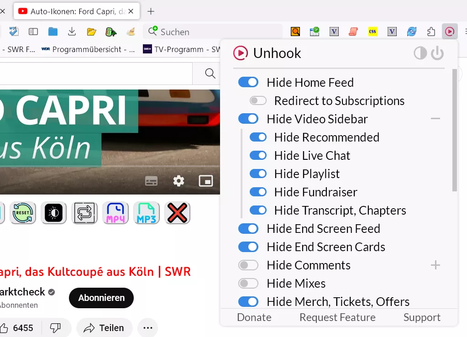Enable Hide Mixes switch
This screenshot has width=467, height=337.
click(x=248, y=283)
